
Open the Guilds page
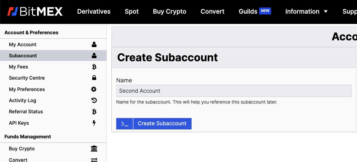(x=248, y=11)
